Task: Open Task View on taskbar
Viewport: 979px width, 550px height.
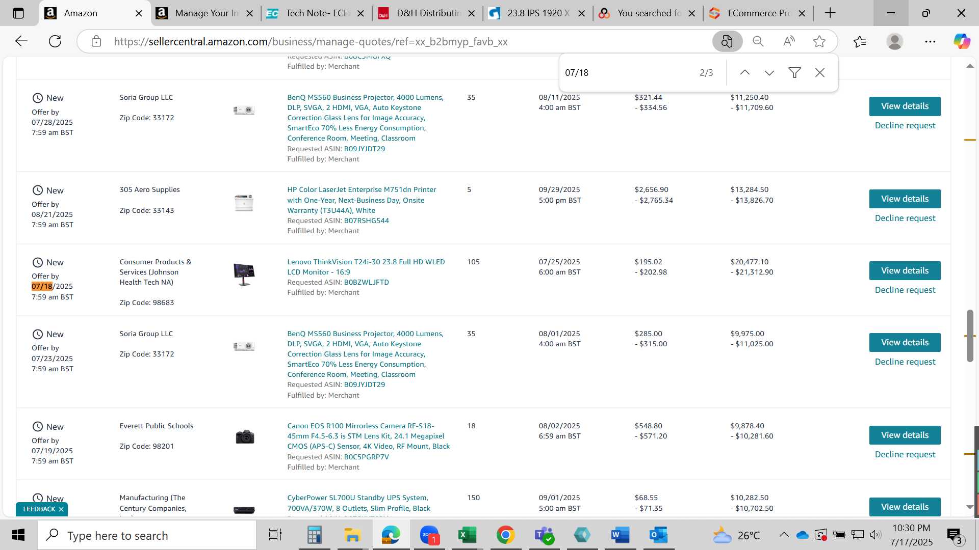Action: point(275,535)
